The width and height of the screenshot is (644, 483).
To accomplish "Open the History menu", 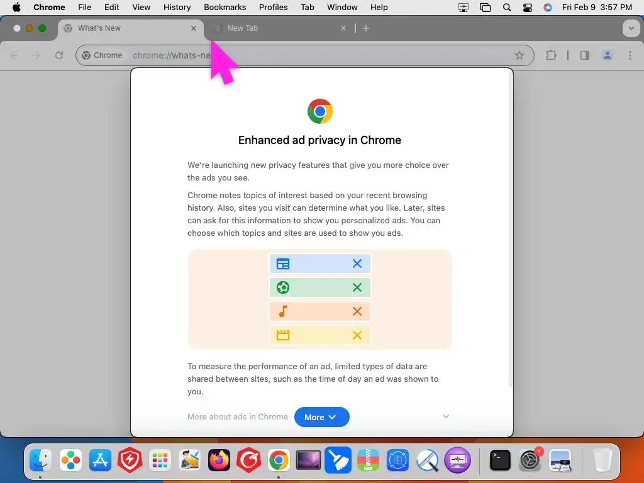I will point(177,8).
